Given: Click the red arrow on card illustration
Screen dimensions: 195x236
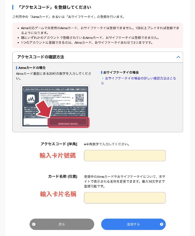Looking at the screenshot, I should 43,109.
